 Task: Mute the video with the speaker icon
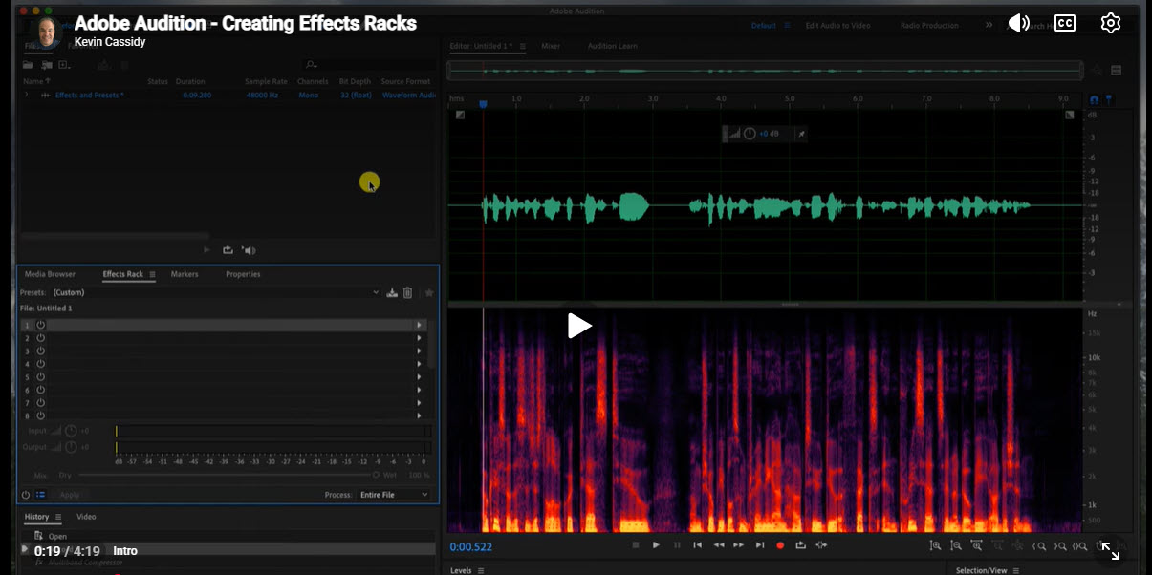click(x=1019, y=23)
